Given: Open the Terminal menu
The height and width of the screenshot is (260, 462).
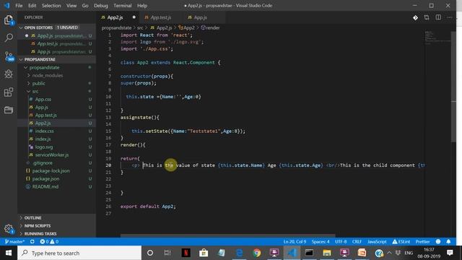Looking at the screenshot, I should point(122,6).
